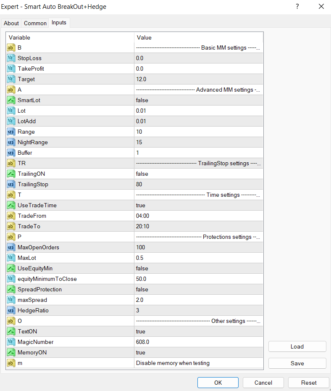The width and height of the screenshot is (331, 391).
Task: Reset inputs with the Reset button
Action: (309, 383)
